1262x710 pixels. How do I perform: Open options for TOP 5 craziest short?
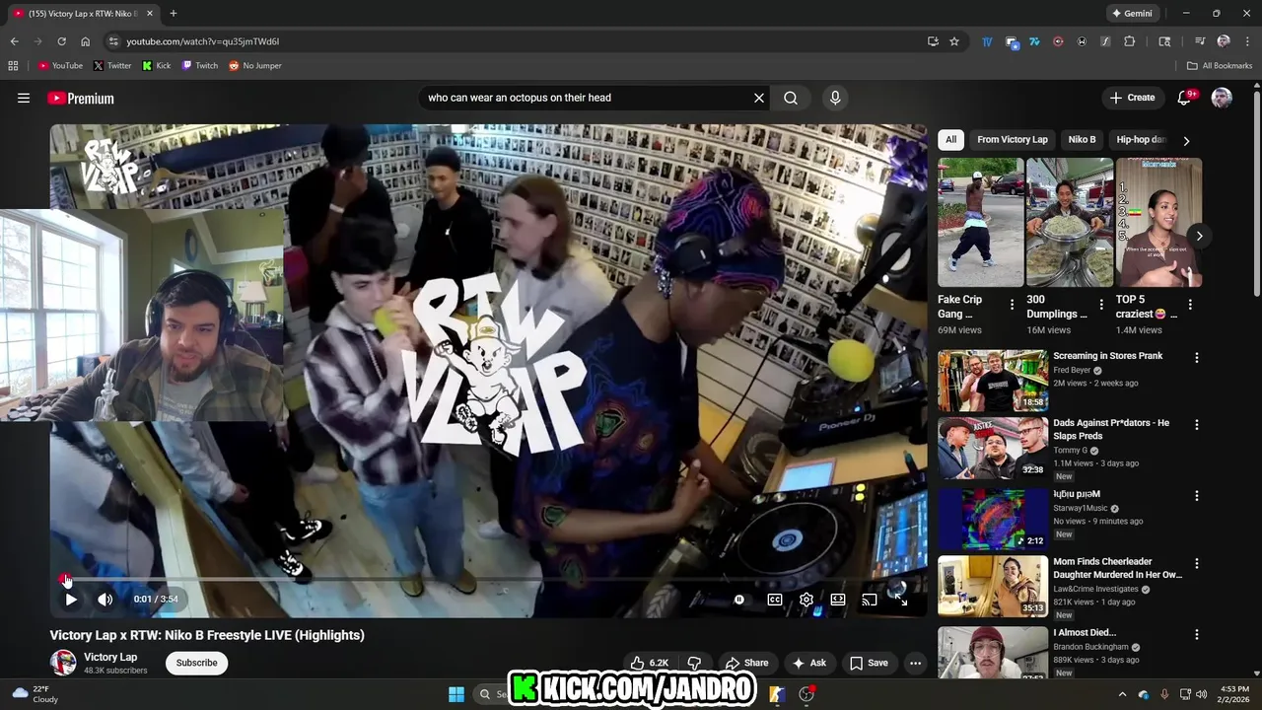[1190, 305]
